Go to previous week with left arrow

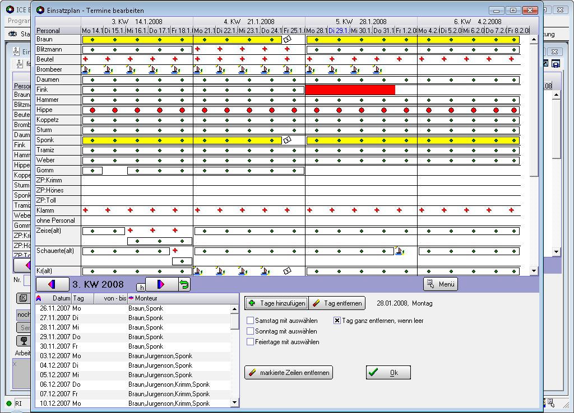pos(52,284)
